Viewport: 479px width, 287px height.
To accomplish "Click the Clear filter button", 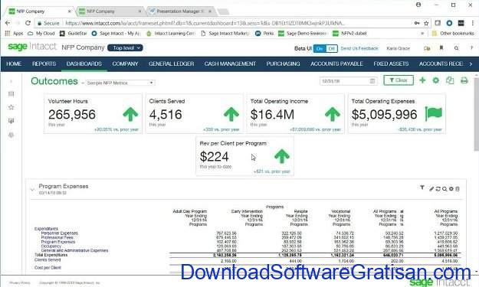I will pos(399,80).
